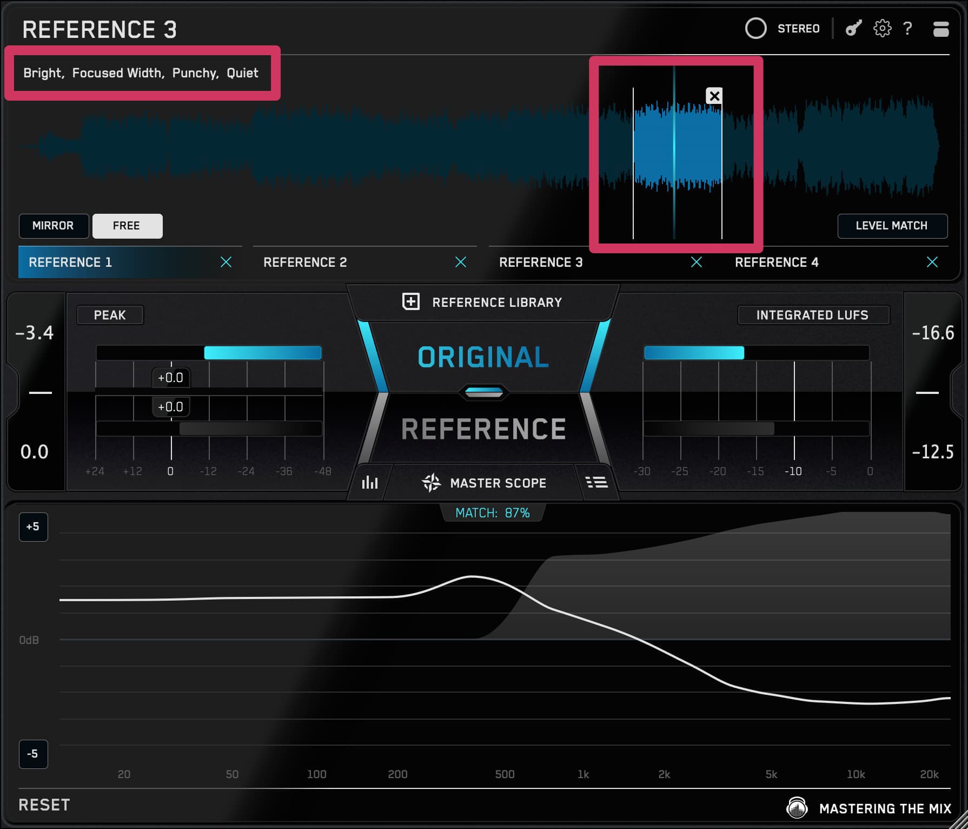Image resolution: width=968 pixels, height=829 pixels.
Task: Click the bar graph view icon
Action: [x=370, y=482]
